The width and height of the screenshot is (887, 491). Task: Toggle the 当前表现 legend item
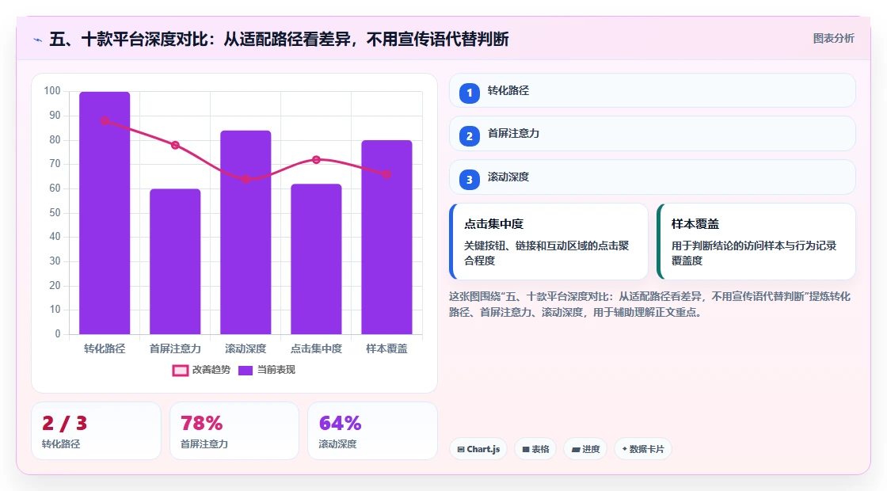(266, 370)
